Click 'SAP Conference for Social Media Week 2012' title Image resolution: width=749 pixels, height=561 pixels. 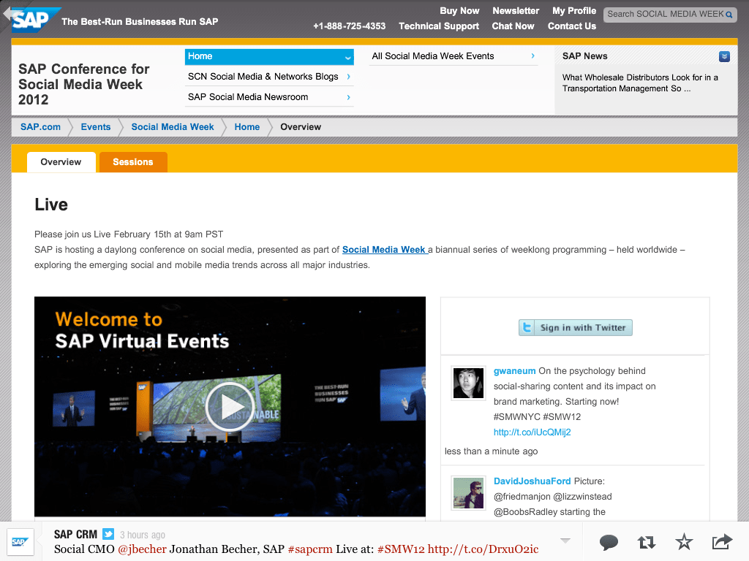click(x=84, y=85)
